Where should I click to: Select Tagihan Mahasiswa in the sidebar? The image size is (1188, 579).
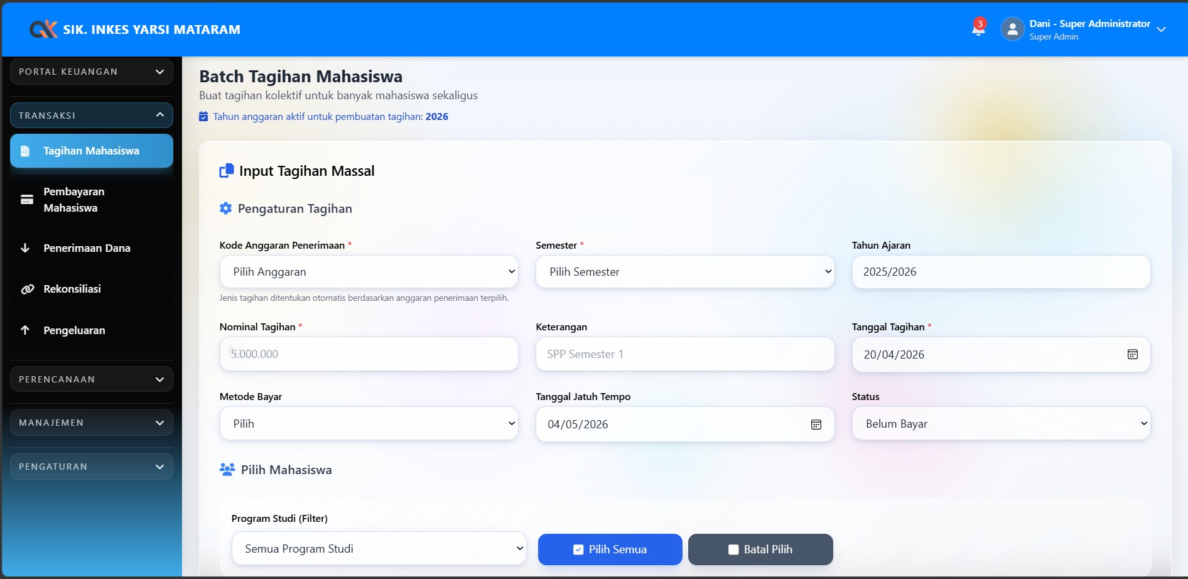coord(91,151)
